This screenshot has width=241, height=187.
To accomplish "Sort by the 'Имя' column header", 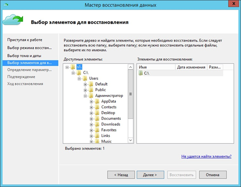I will click(156, 67).
